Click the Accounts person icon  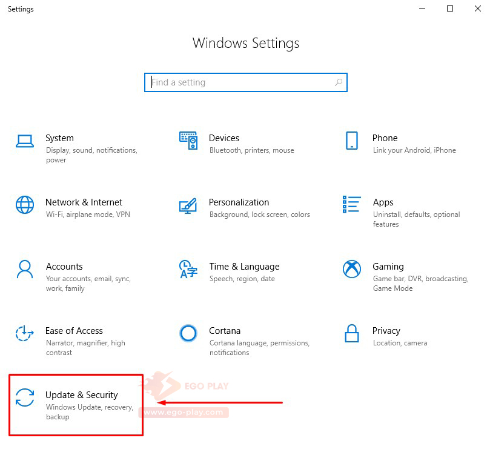[25, 269]
